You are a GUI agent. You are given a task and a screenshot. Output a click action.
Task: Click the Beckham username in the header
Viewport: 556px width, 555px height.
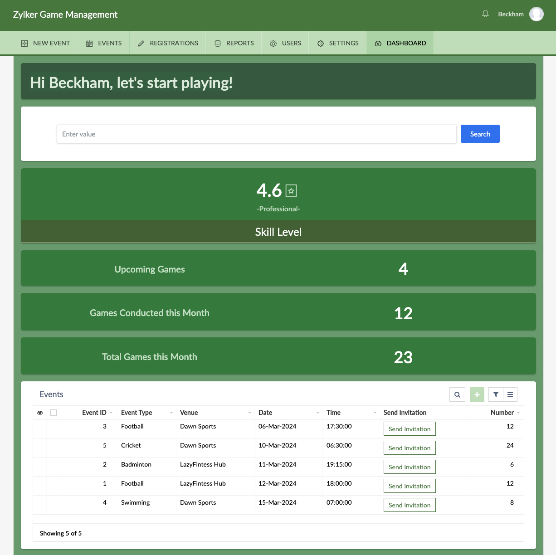tap(511, 14)
